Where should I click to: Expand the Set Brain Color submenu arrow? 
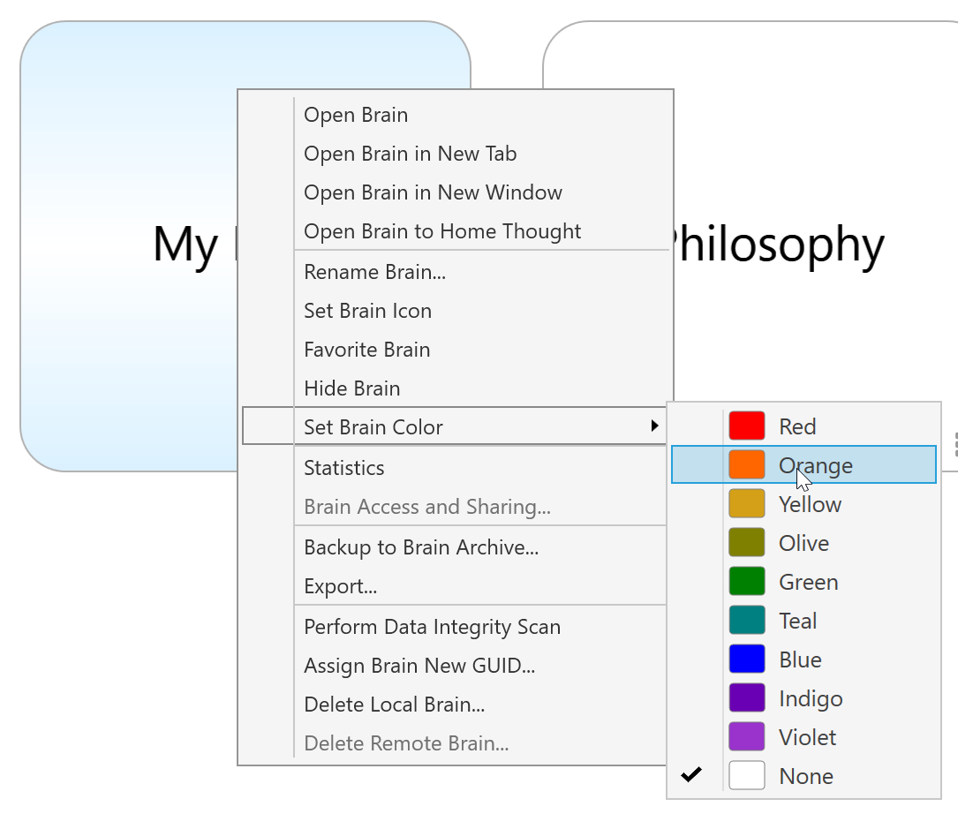tap(654, 426)
